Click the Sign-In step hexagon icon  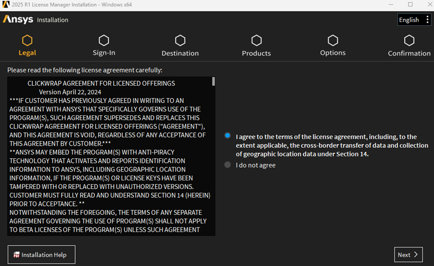pos(104,41)
